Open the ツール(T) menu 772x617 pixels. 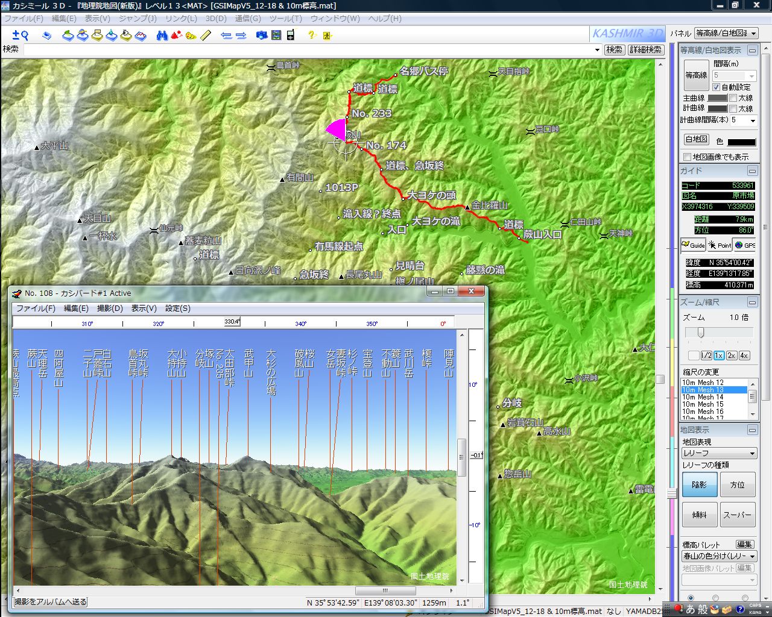[285, 18]
